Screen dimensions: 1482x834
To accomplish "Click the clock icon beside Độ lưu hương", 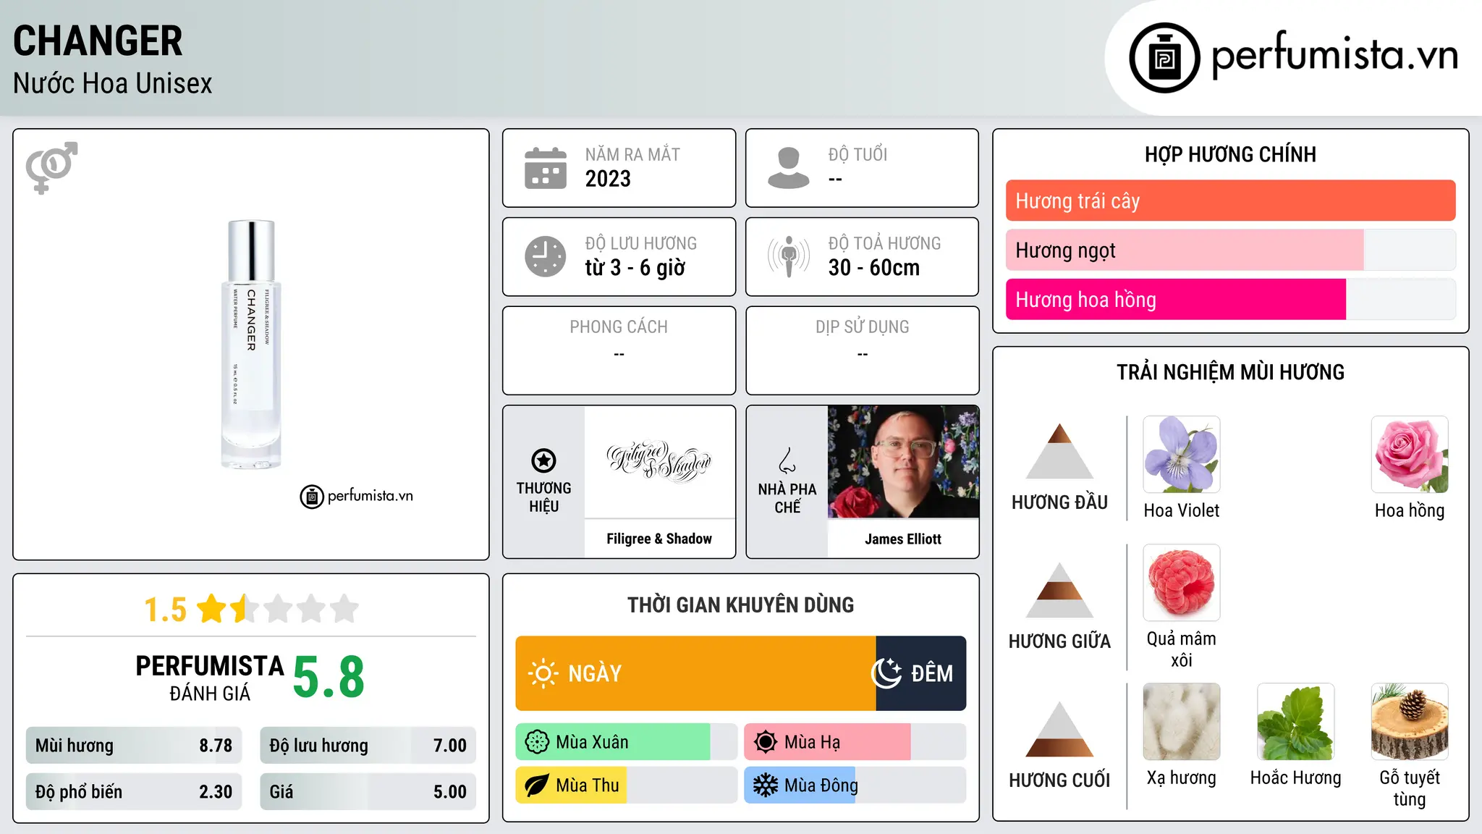I will 546,256.
